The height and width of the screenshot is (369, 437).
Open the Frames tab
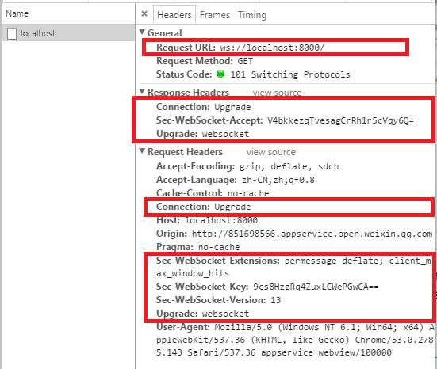coord(215,15)
